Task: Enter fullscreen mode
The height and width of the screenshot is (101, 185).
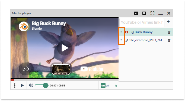Action: pos(152,13)
